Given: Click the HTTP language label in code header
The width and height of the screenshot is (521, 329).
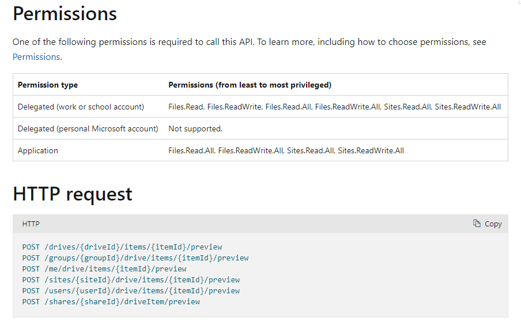Looking at the screenshot, I should point(31,224).
